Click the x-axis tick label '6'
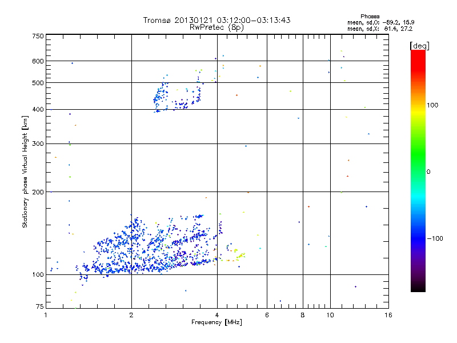The image size is (457, 343). (x=267, y=315)
